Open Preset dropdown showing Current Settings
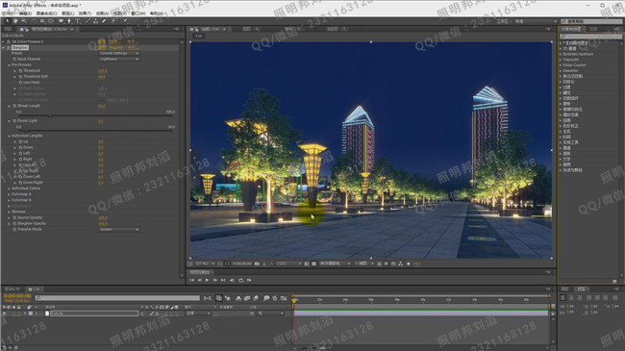 tap(119, 53)
